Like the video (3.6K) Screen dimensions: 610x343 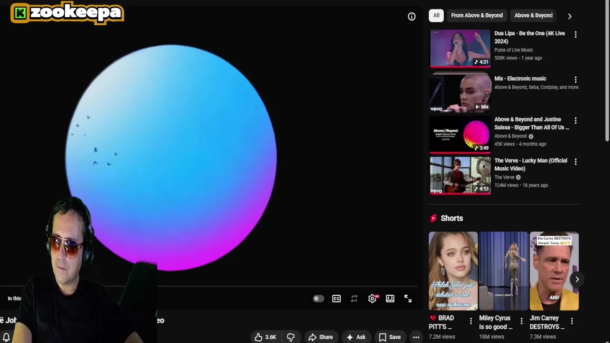point(265,337)
